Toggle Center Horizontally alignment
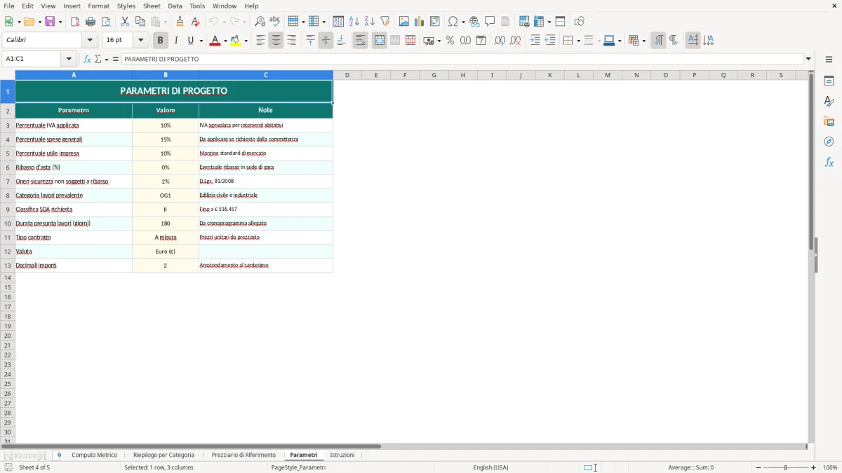Viewport: 842px width, 473px height. [276, 41]
